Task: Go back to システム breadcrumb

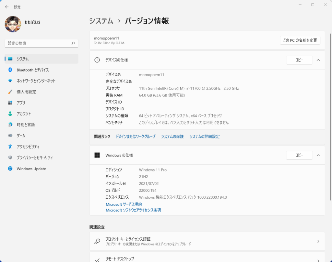Action: [x=101, y=21]
